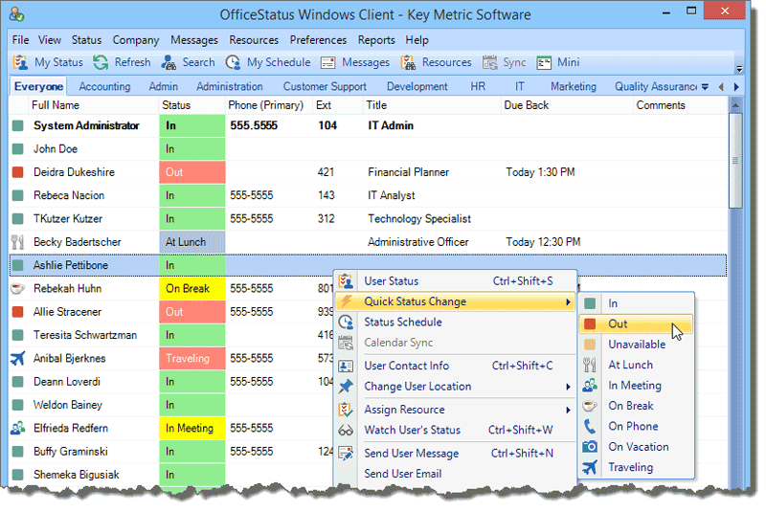Click the User Contact Info card icon
The height and width of the screenshot is (512, 766).
pyautogui.click(x=346, y=366)
